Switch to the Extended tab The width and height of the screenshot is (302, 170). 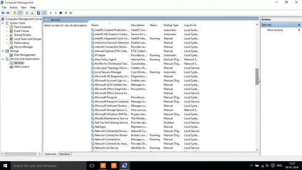pos(50,154)
